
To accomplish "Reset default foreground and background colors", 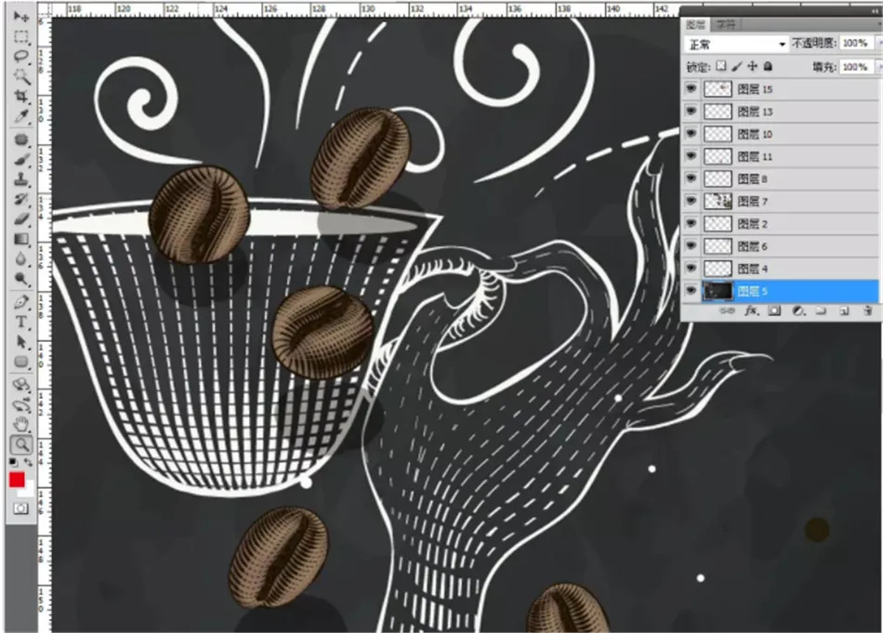I will (14, 462).
